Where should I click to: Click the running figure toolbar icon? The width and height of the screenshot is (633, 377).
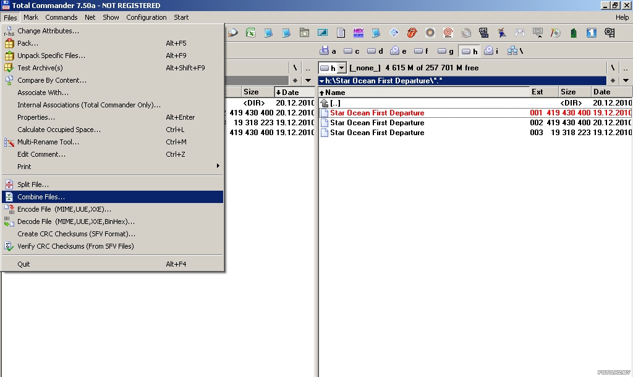[502, 33]
